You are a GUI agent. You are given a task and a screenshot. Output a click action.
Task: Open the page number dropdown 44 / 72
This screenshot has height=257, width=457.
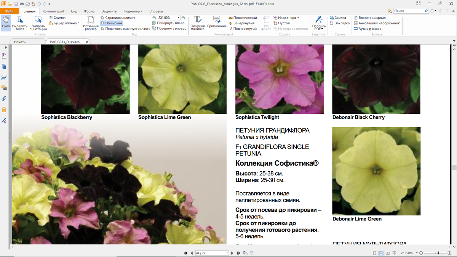227,253
